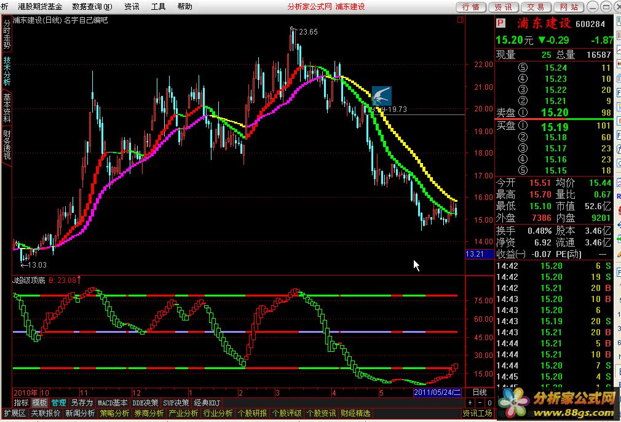Image resolution: width=621 pixels, height=422 pixels.
Task: Select the DDE决策 template
Action: coord(145,402)
